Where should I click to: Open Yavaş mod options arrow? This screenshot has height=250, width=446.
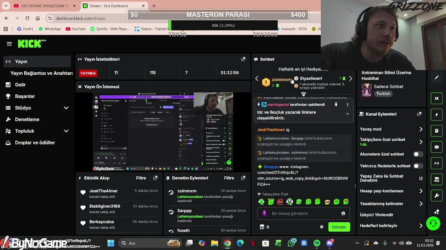pyautogui.click(x=421, y=129)
